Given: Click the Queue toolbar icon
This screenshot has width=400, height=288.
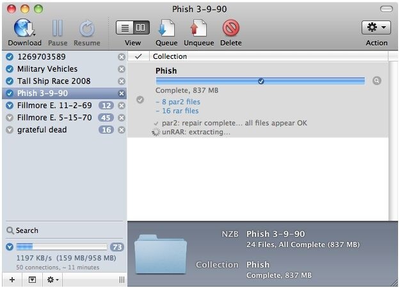Looking at the screenshot, I should (x=166, y=28).
